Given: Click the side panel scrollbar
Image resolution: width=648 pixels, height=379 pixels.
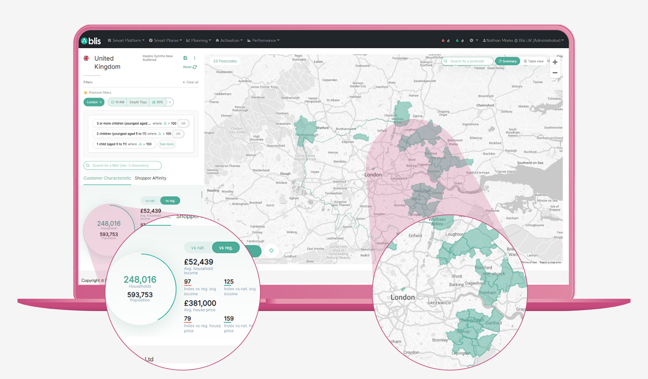Looking at the screenshot, I should click(202, 195).
